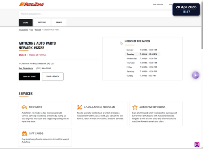The image size is (203, 149).
Task: Click the Fix Finder engine icon
Action: coord(24,107)
